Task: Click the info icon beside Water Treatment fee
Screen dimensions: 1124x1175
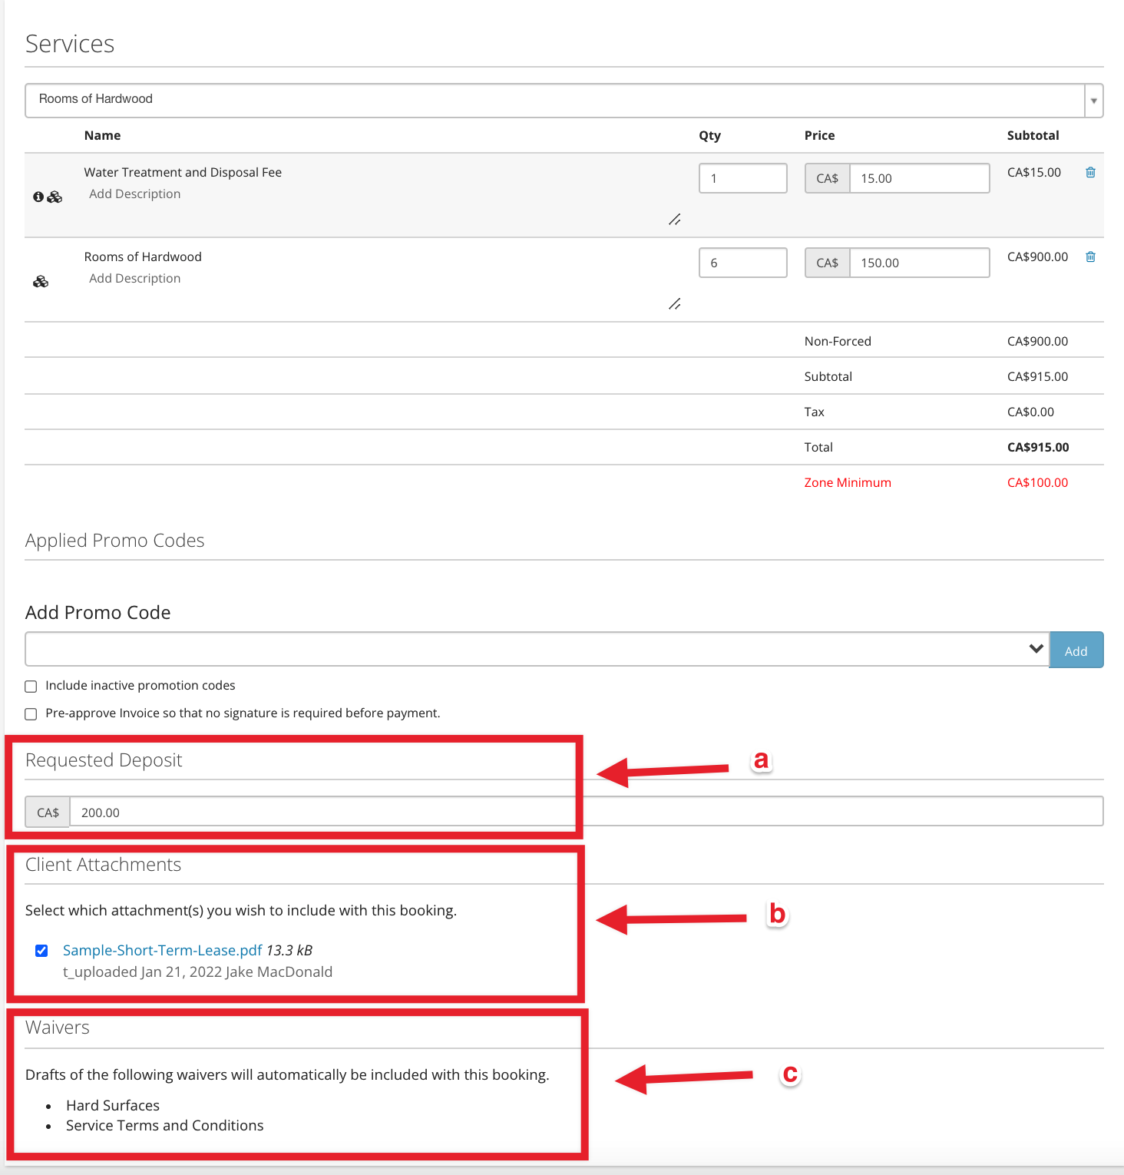Action: coord(38,197)
